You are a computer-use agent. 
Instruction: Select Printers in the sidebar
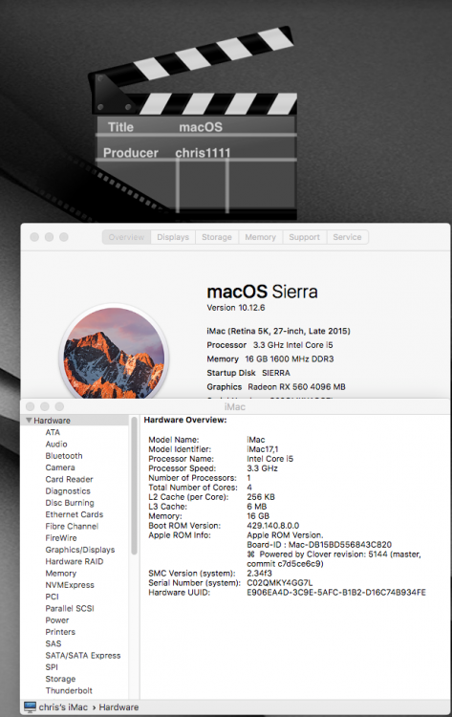60,632
